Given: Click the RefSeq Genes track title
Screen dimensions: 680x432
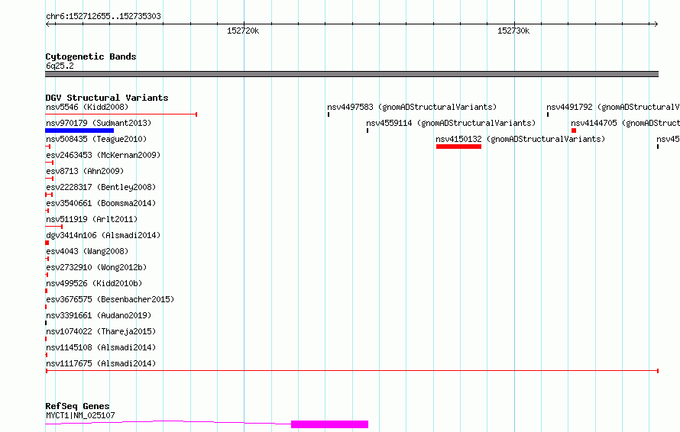Looking at the screenshot, I should 77,406.
